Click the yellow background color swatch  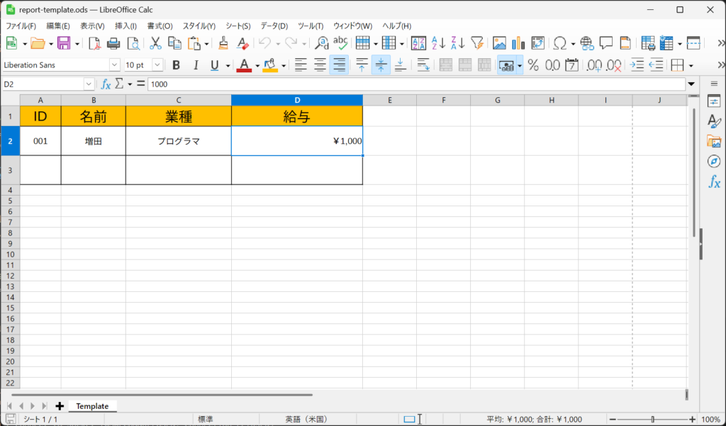[270, 65]
